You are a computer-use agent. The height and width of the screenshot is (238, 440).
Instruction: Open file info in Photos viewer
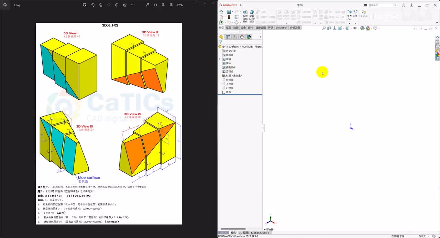click(x=117, y=5)
